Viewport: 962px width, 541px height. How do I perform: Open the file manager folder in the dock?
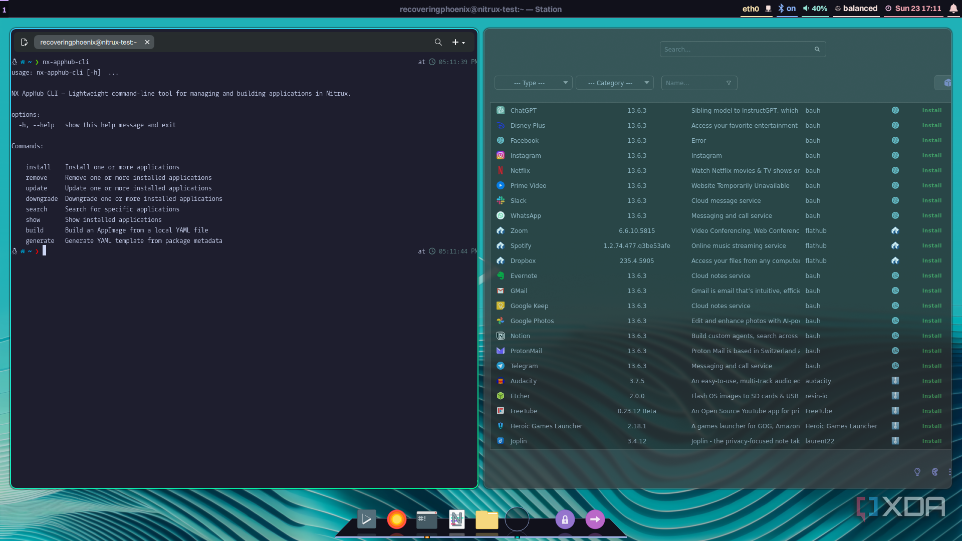click(x=487, y=519)
